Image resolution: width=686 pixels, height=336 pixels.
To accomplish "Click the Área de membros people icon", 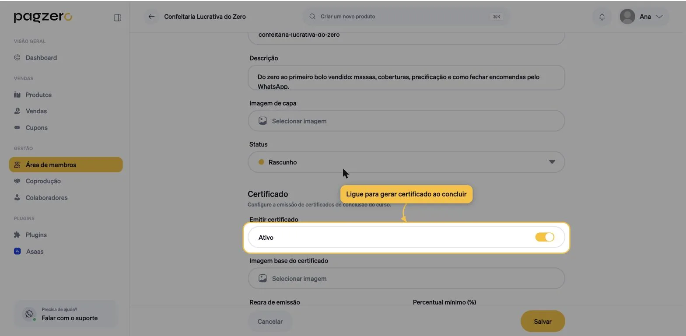I will (17, 164).
